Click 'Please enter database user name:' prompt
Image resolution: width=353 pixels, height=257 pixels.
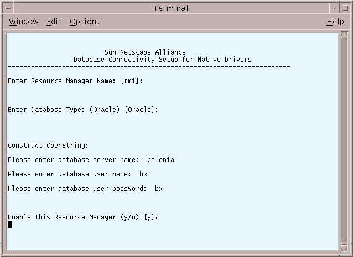tap(69, 174)
